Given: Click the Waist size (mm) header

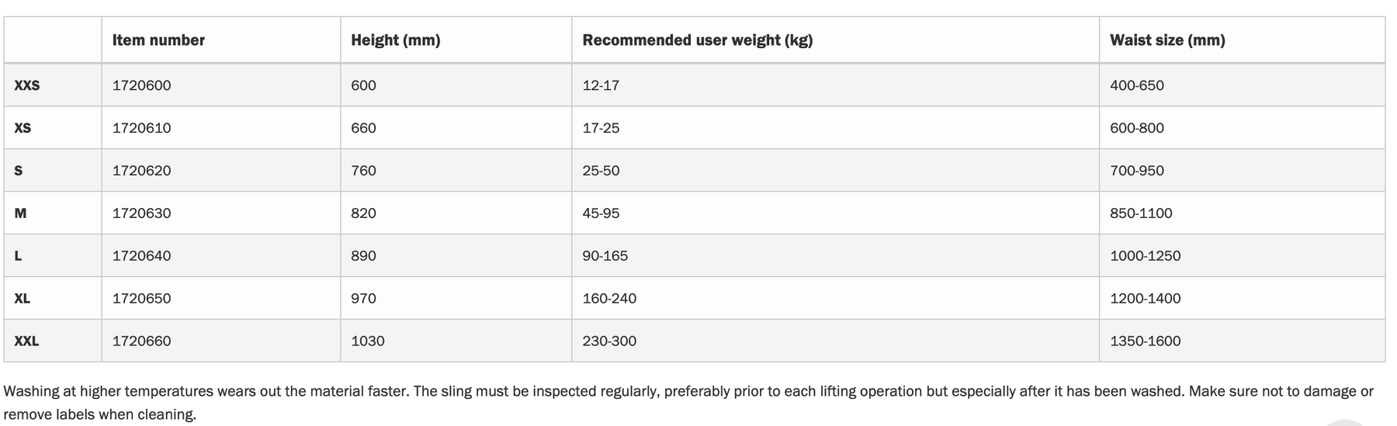Looking at the screenshot, I should [x=1167, y=40].
